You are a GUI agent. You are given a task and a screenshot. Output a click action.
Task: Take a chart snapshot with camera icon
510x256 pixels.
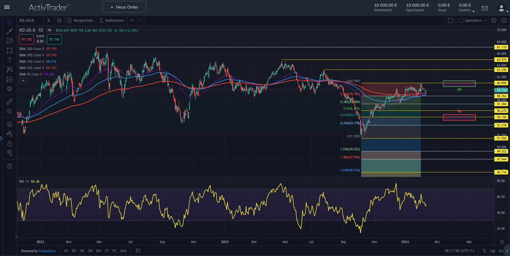point(504,20)
